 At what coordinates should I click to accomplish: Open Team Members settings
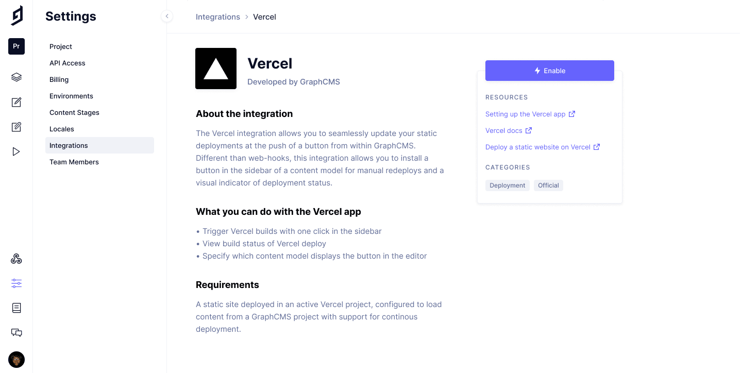(x=74, y=162)
